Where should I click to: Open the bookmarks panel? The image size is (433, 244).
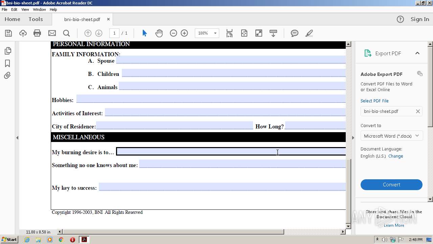[7, 63]
